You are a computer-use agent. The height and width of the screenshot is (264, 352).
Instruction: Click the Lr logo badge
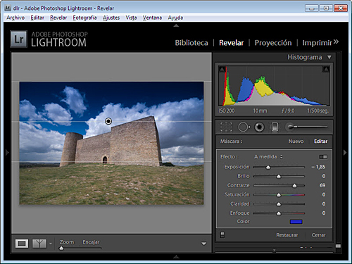point(19,39)
